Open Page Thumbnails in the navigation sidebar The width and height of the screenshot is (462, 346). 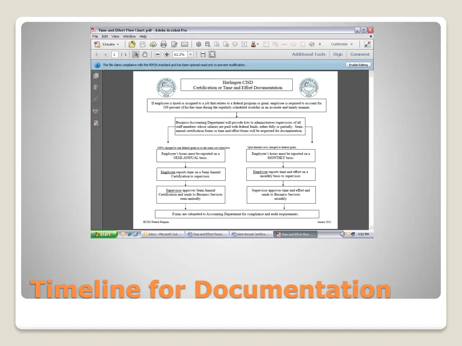[96, 76]
